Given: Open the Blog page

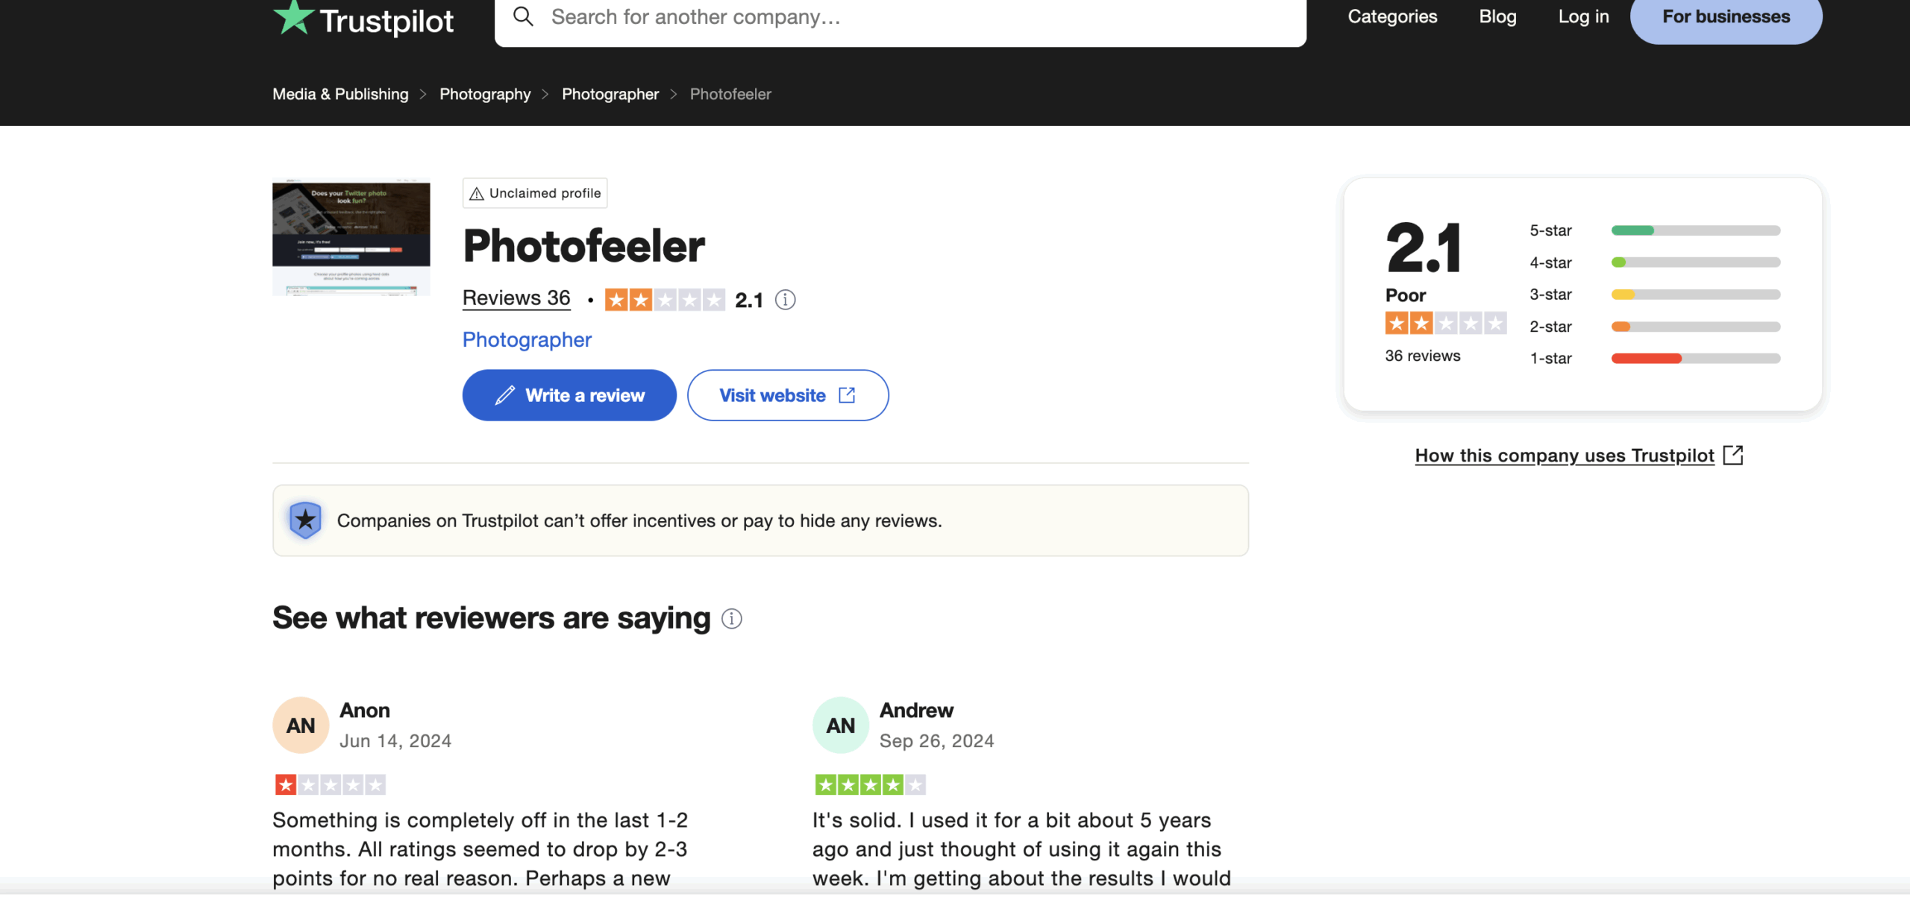Looking at the screenshot, I should coord(1497,16).
